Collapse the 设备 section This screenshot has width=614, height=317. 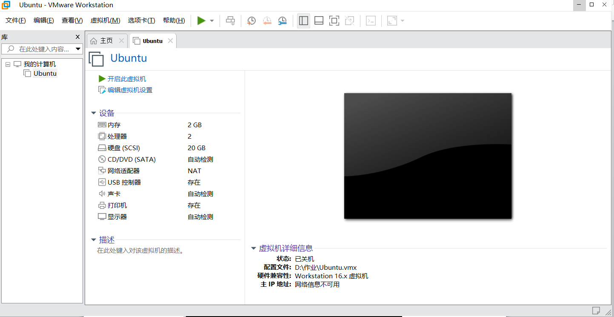point(94,113)
